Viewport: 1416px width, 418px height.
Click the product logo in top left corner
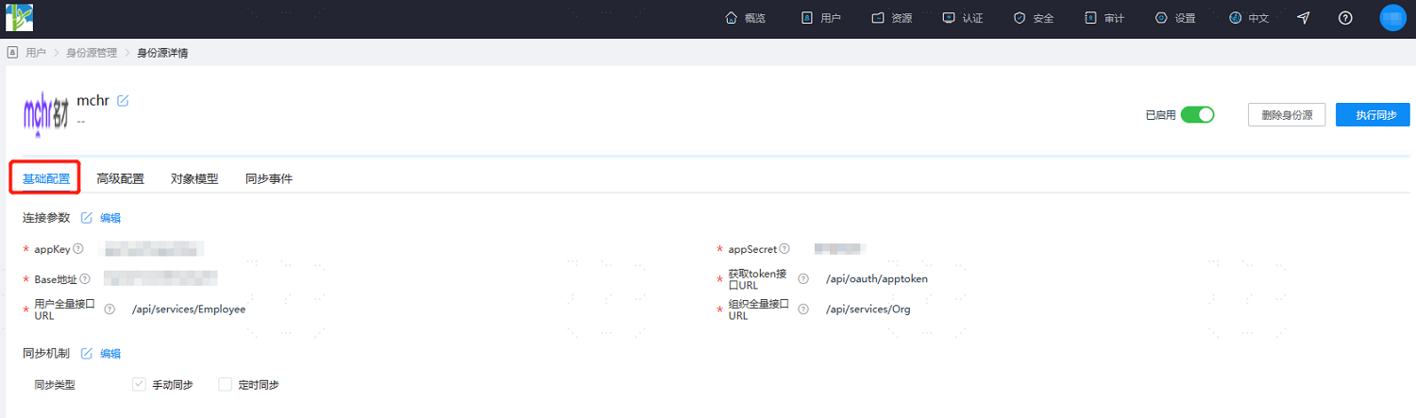20,18
